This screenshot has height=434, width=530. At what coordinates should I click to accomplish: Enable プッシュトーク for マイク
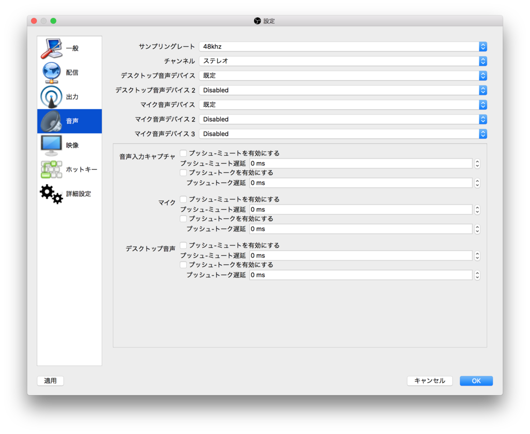pos(183,219)
